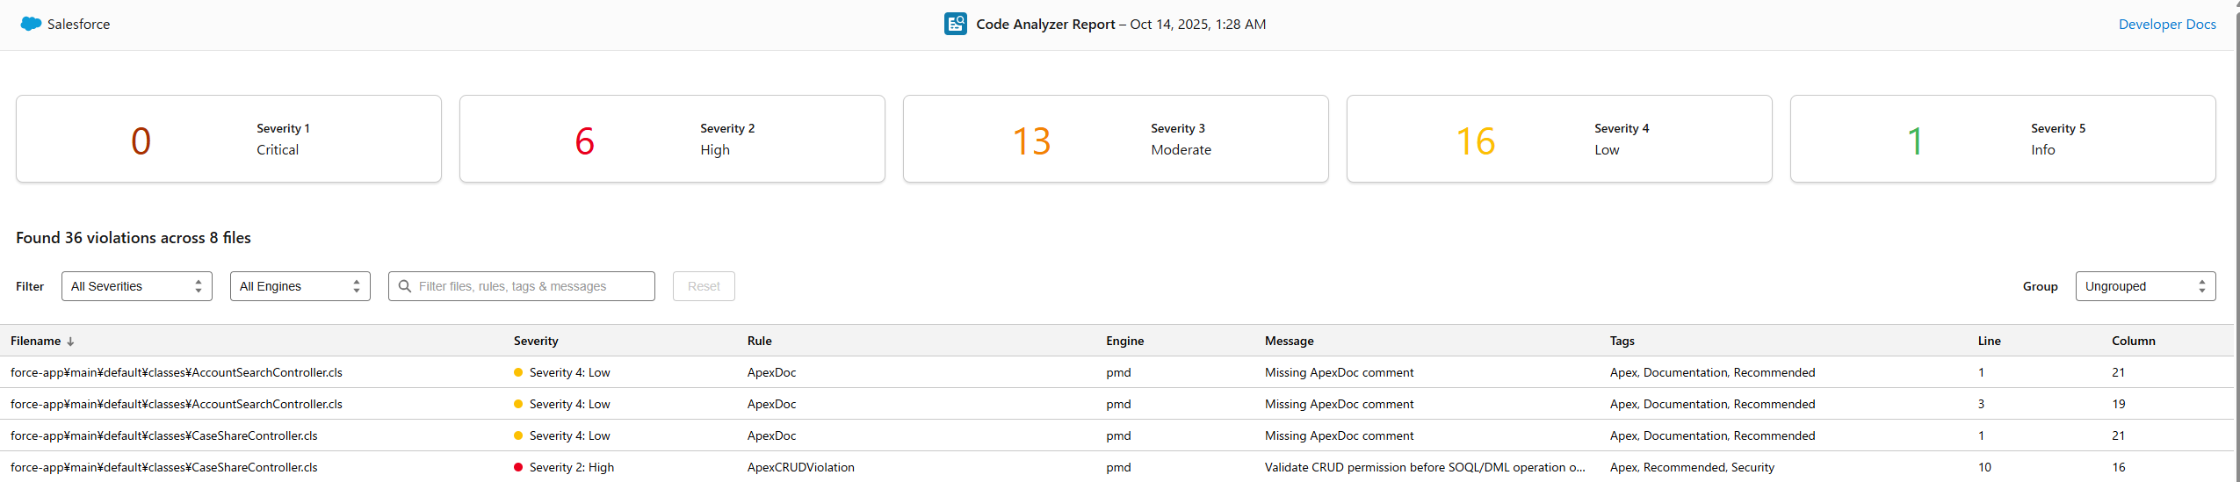Click the Engine column header

coord(1124,341)
